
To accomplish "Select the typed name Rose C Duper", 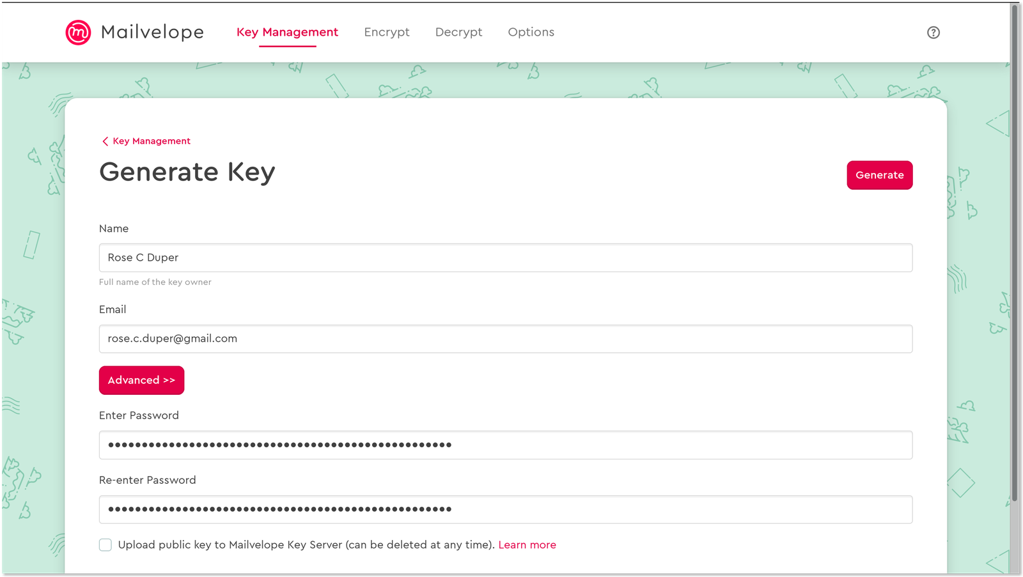I will coord(142,258).
